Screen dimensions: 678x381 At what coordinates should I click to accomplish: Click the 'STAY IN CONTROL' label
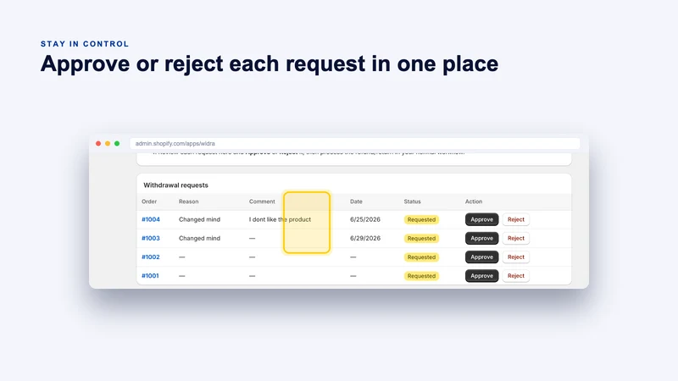point(85,44)
